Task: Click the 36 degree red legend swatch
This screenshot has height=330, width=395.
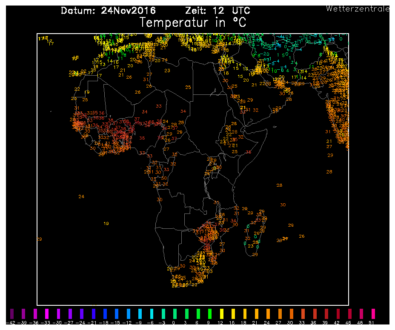Action: (315, 314)
